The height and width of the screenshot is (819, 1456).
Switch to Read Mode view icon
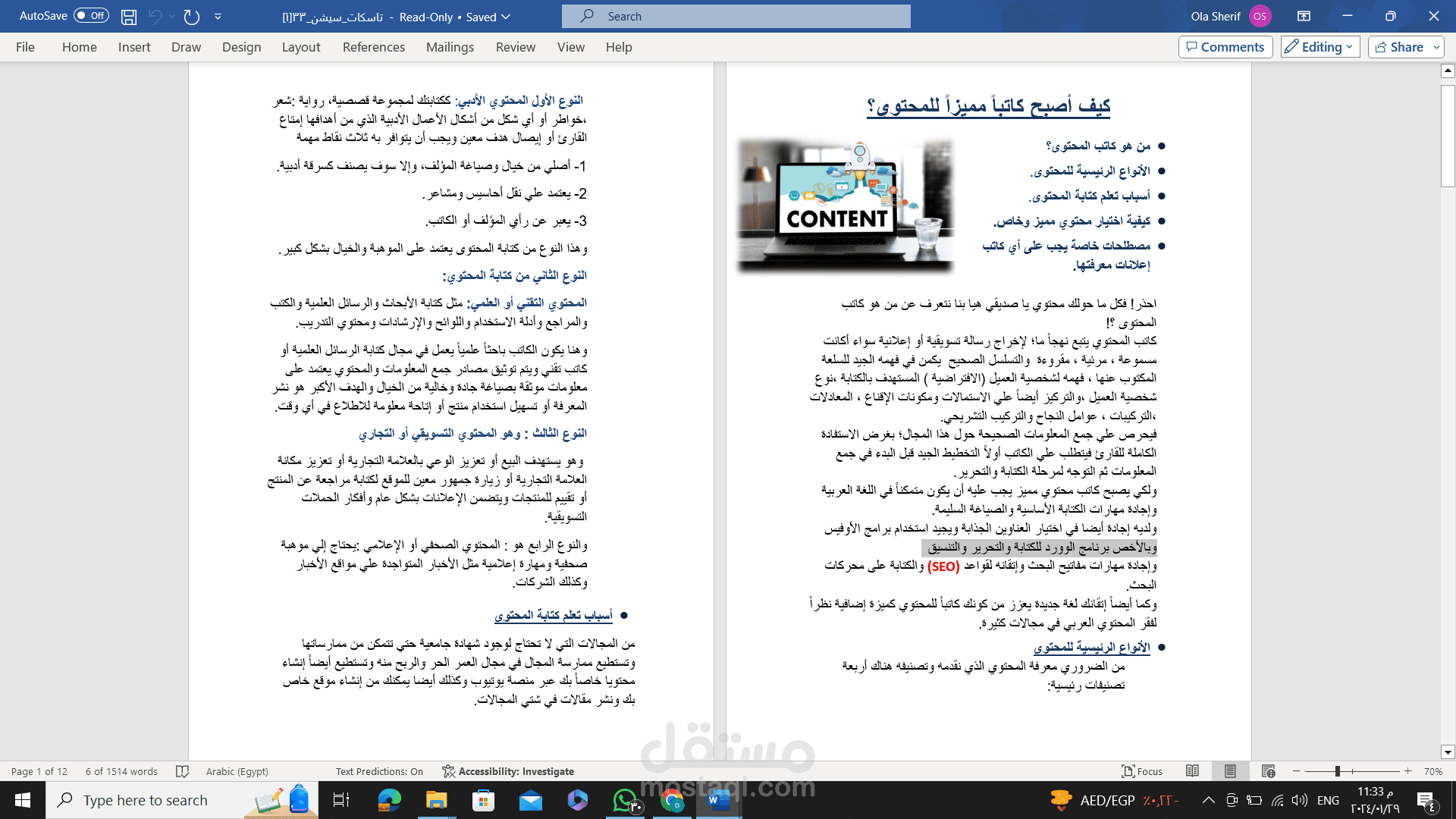1192,771
